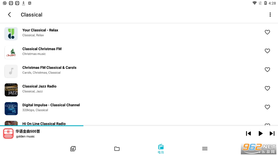Viewport: 278px width, 156px height.
Task: Go back using the arrow icon
Action: pos(10,15)
